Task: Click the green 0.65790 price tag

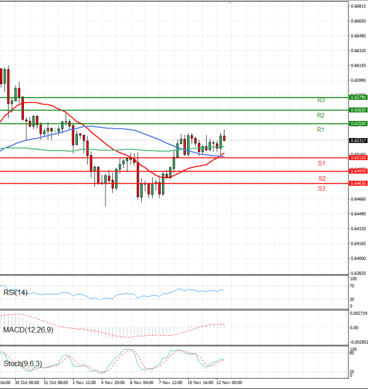Action: point(358,97)
